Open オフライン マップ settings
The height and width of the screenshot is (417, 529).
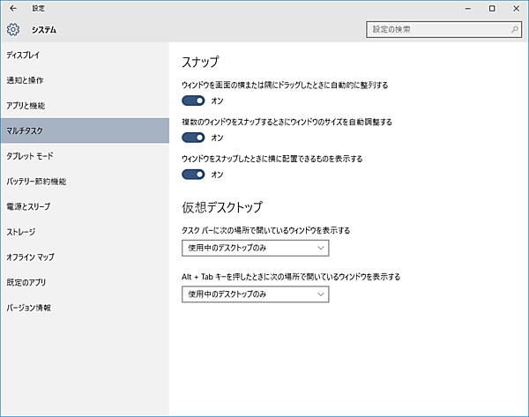[85, 257]
